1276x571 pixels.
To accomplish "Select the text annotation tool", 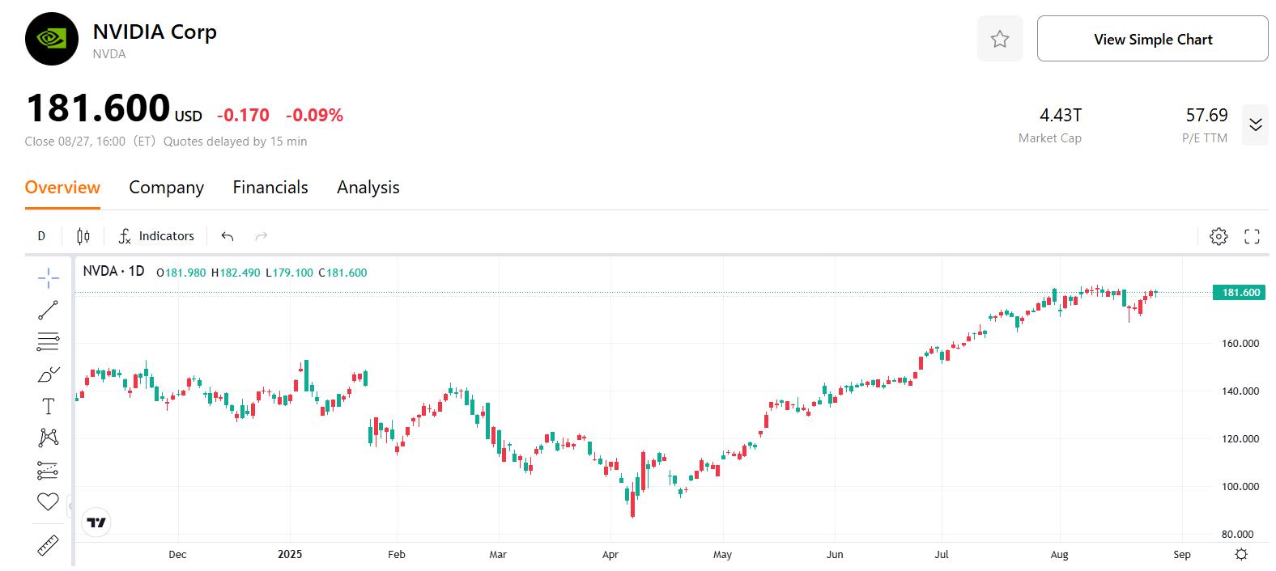I will (x=48, y=406).
